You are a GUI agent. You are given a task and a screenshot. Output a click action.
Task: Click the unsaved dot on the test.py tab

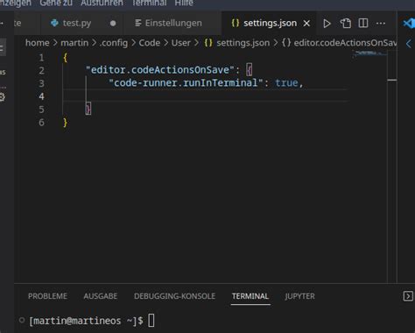pos(113,24)
